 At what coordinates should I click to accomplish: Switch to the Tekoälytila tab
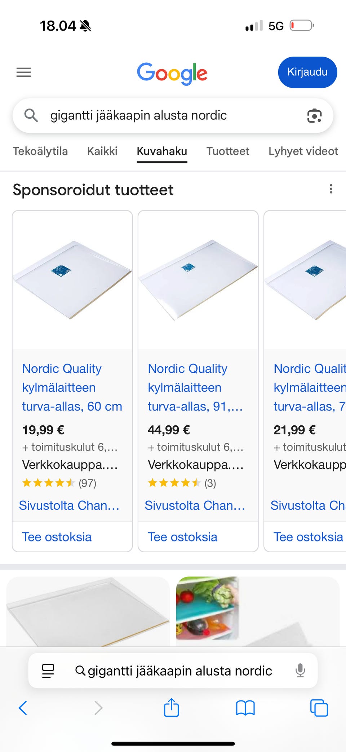[x=40, y=151]
